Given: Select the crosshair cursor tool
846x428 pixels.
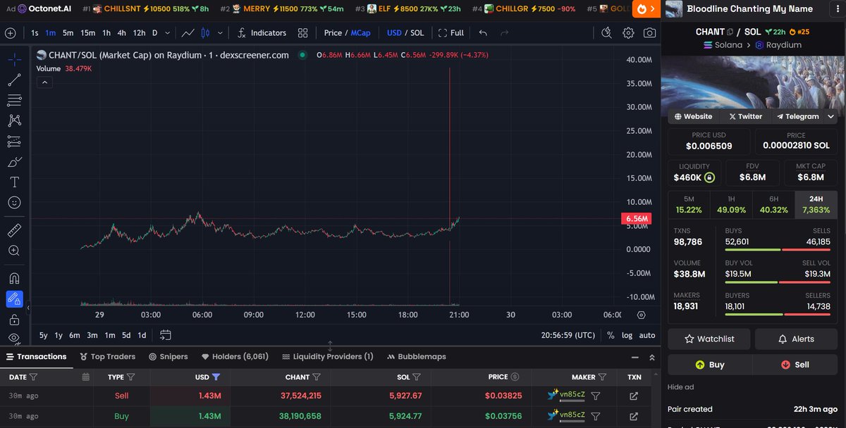Looking at the screenshot, I should point(14,60).
